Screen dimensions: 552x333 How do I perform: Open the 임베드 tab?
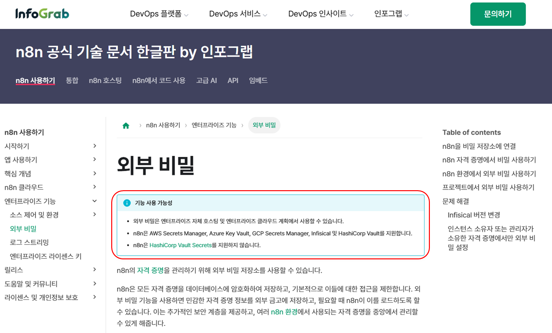click(x=258, y=81)
